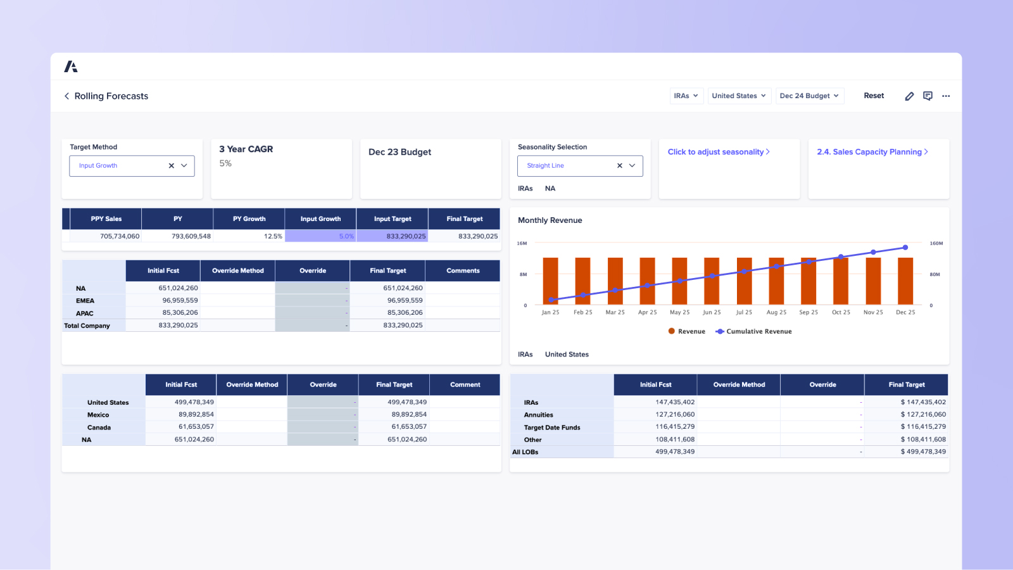Viewport: 1013px width, 570px height.
Task: Select the 5.0% Input Growth cell
Action: [321, 236]
